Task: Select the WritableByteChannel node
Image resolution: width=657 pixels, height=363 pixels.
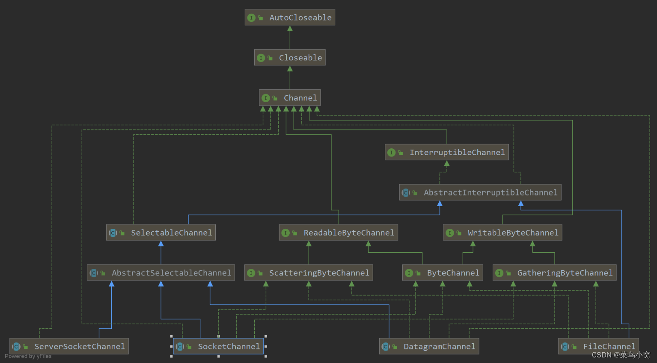Action: click(502, 233)
